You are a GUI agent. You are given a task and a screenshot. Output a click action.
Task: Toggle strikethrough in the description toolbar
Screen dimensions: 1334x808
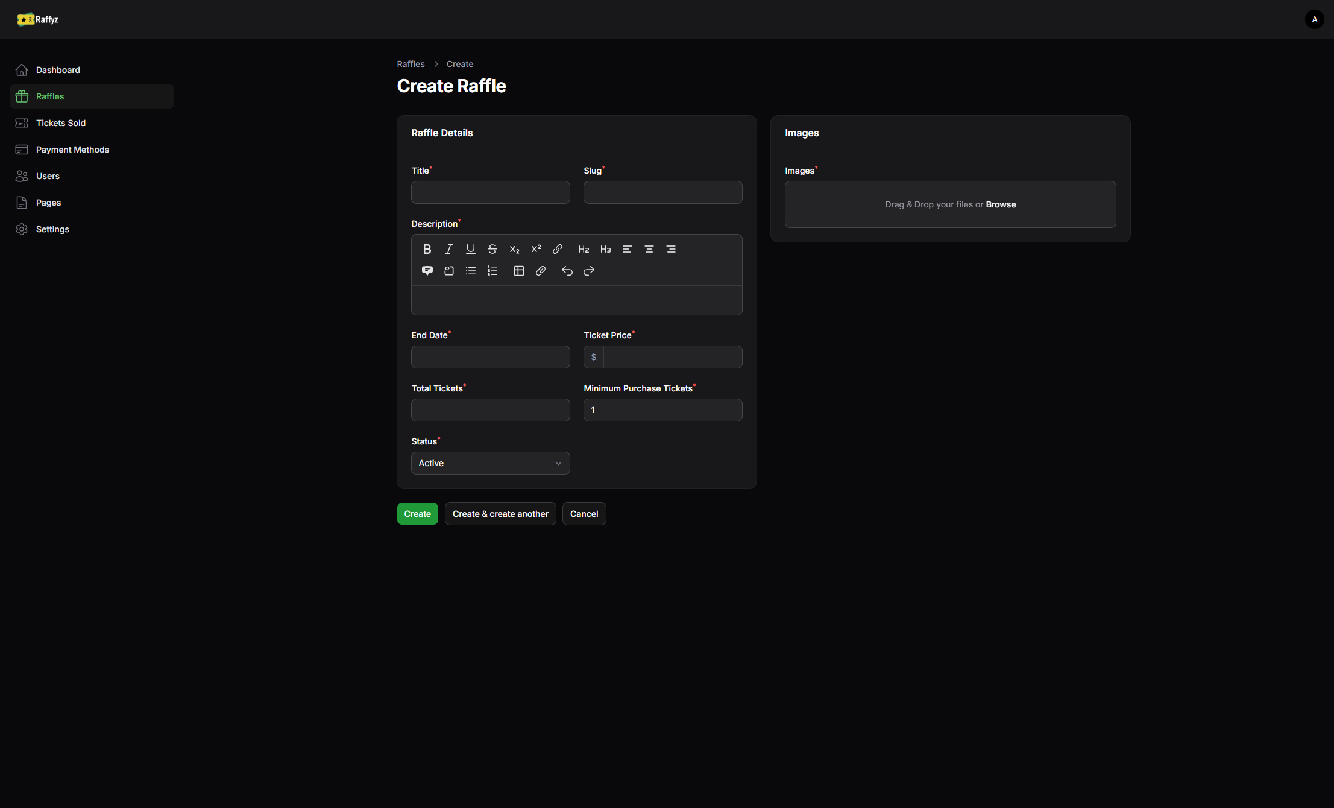tap(492, 249)
